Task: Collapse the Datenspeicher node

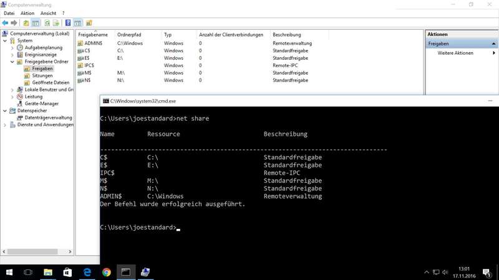Action: (5, 111)
